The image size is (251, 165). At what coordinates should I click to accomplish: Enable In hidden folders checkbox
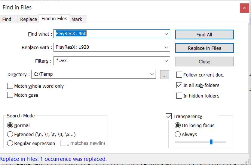tap(179, 96)
